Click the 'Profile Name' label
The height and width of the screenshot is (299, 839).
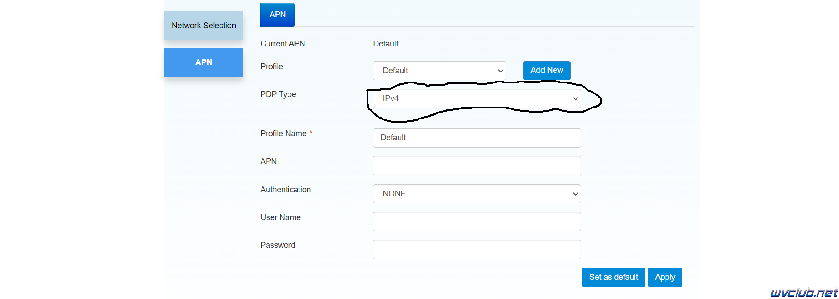[x=283, y=134]
